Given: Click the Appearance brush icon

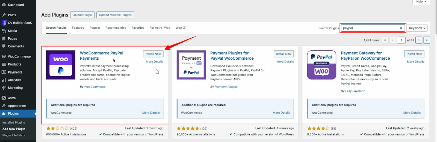Looking at the screenshot, I should click(x=4, y=106).
